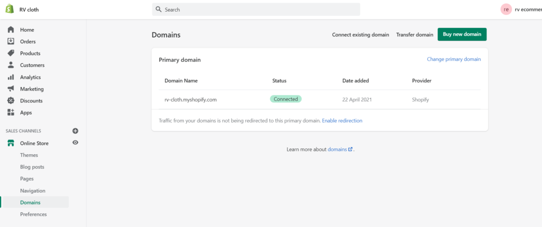Image resolution: width=542 pixels, height=227 pixels.
Task: Open Marketing via megaphone icon
Action: click(x=11, y=89)
